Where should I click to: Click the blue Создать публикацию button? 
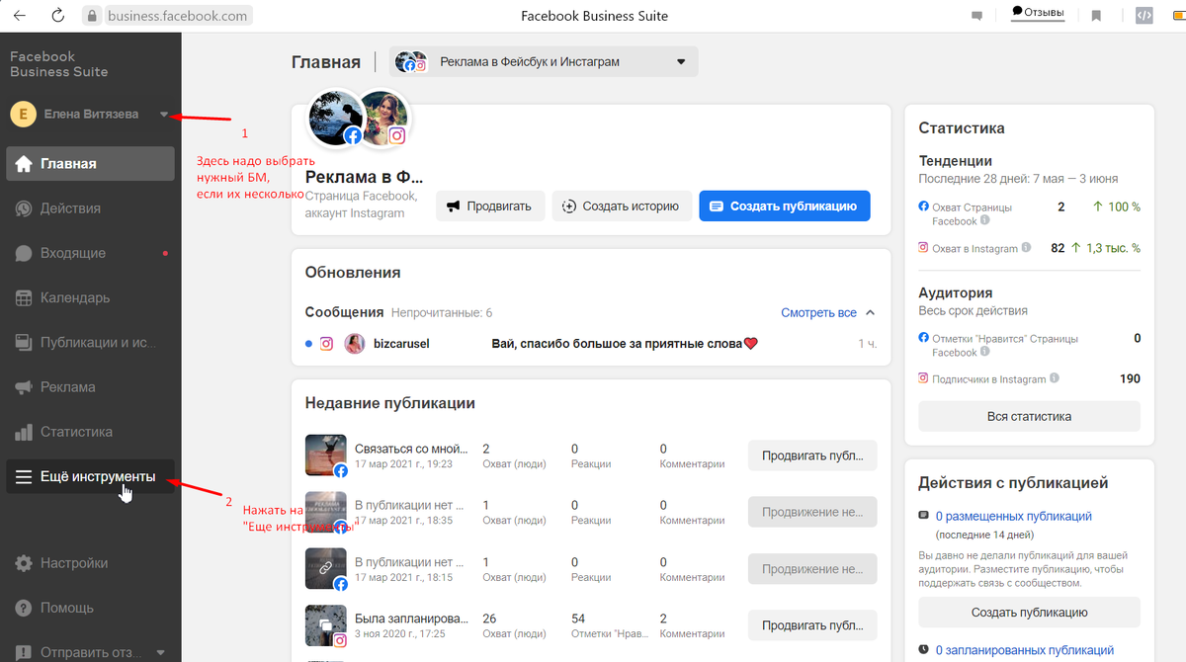coord(784,207)
